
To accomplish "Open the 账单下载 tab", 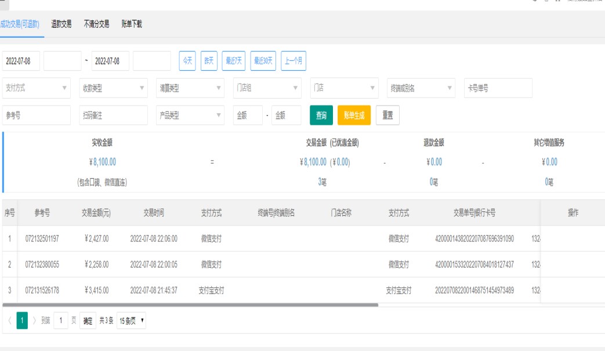I will click(x=132, y=24).
